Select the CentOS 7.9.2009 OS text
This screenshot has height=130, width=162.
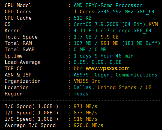point(96,24)
